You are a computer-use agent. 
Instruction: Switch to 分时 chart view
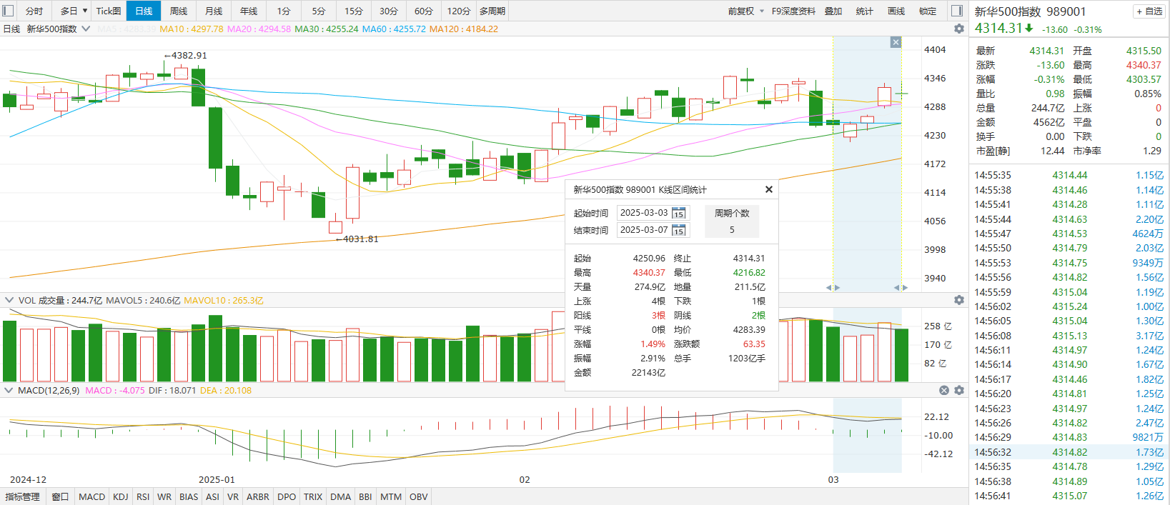click(34, 11)
